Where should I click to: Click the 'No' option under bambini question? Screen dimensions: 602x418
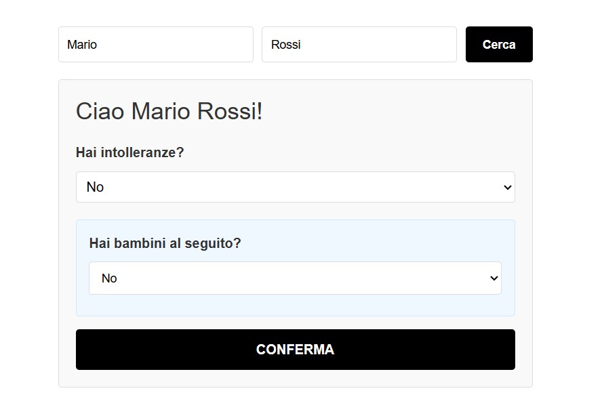[110, 278]
